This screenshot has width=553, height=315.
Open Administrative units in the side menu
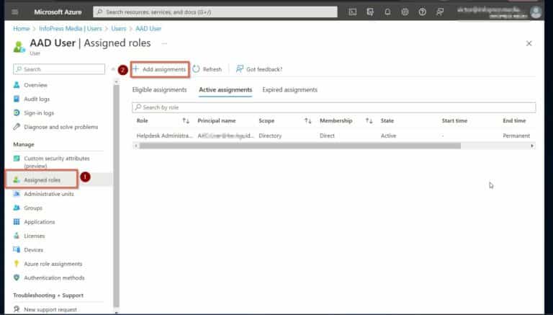(49, 194)
